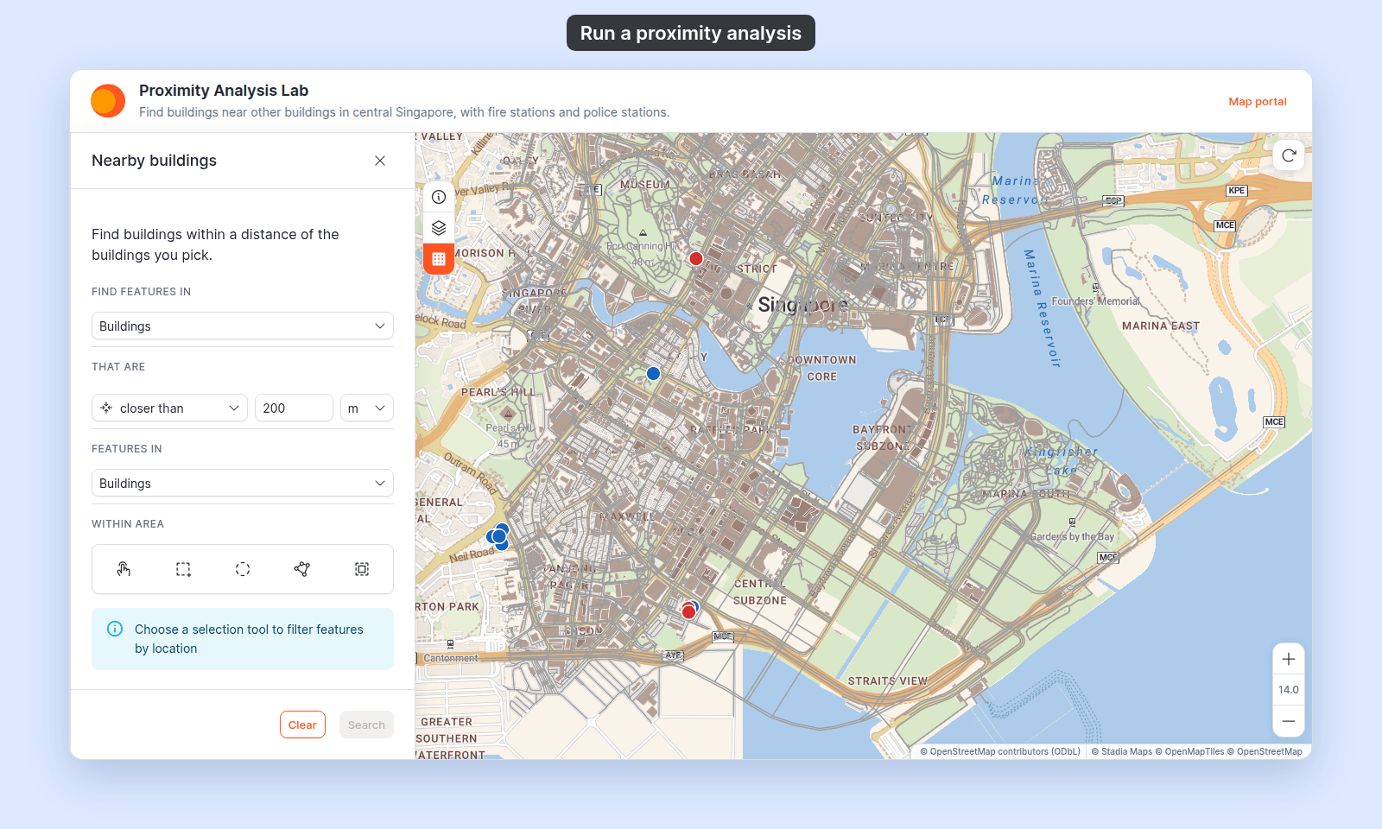
Task: Click the Clear button
Action: pyautogui.click(x=302, y=725)
